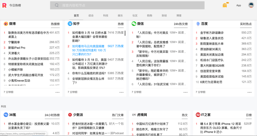Click the 今日热榜 site title
This screenshot has height=136, width=257.
point(15,6)
